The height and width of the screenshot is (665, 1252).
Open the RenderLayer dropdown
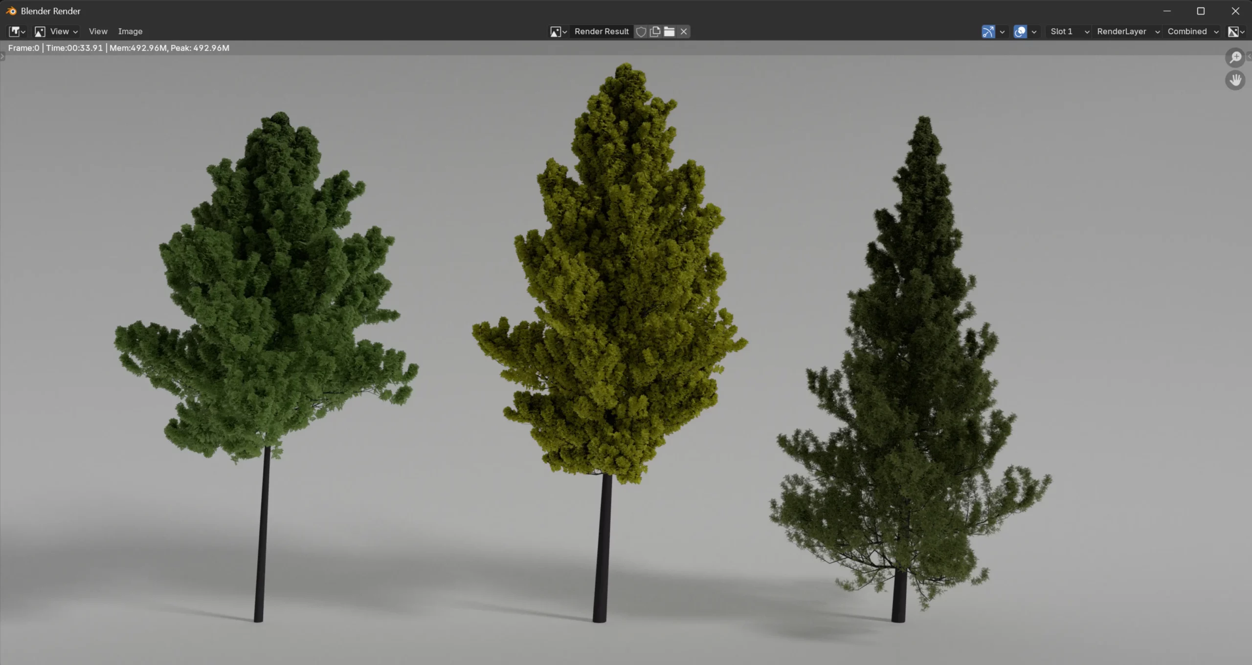click(1127, 31)
